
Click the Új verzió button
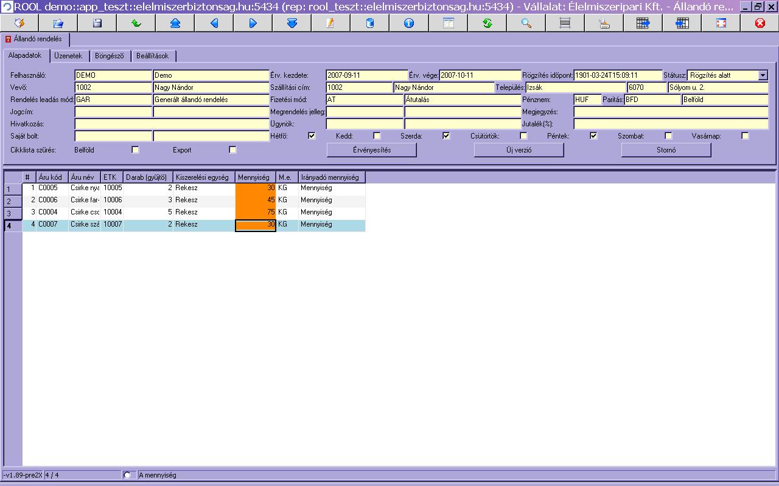519,150
